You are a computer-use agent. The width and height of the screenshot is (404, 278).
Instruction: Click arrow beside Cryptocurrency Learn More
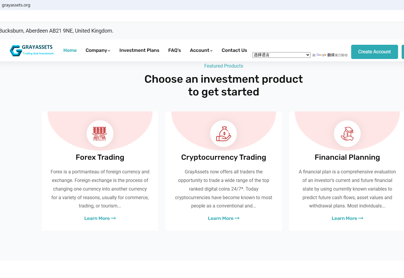tap(237, 218)
